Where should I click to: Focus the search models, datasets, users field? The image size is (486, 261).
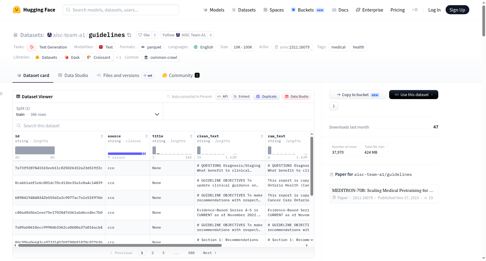pyautogui.click(x=121, y=10)
